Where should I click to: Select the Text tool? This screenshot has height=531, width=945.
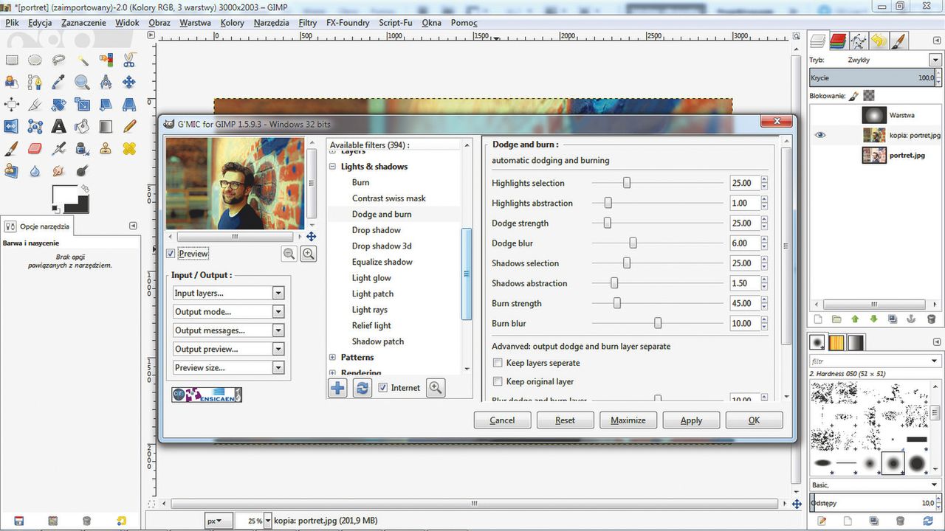(58, 127)
